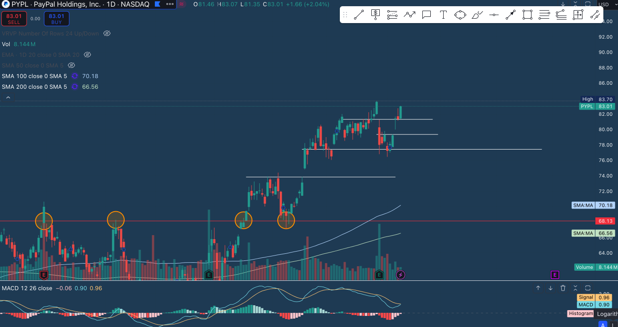Viewport: 618px width, 327px height.
Task: Click the red 68.13 price label
Action: click(x=605, y=221)
